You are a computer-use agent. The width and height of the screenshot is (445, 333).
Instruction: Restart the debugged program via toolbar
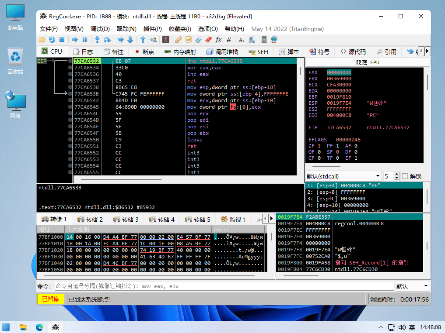point(52,40)
